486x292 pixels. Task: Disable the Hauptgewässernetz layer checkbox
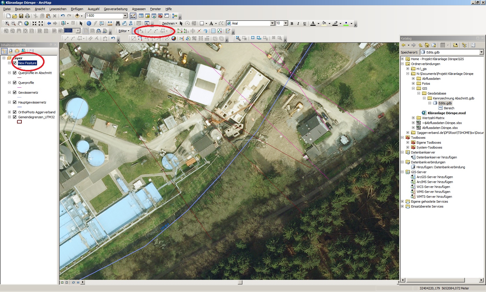coord(14,102)
